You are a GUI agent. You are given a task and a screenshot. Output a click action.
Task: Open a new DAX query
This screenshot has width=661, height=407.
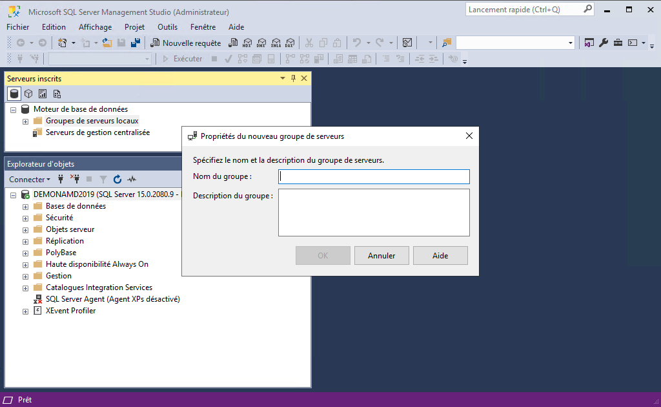(290, 43)
